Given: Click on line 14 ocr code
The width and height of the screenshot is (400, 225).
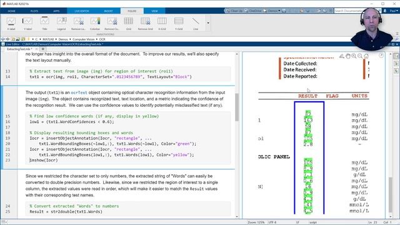Looking at the screenshot, I should (111, 77).
